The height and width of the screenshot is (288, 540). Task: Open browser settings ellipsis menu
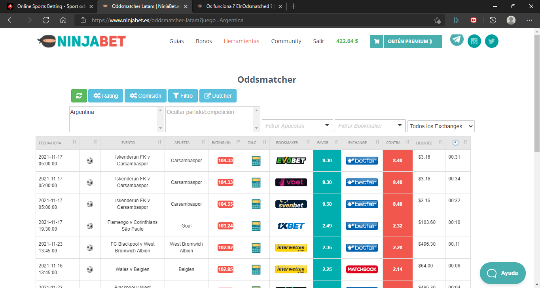tap(529, 20)
